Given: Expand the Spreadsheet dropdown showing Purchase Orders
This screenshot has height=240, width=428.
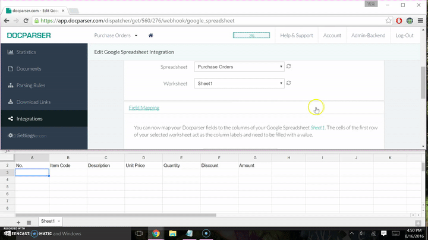Looking at the screenshot, I should point(239,67).
